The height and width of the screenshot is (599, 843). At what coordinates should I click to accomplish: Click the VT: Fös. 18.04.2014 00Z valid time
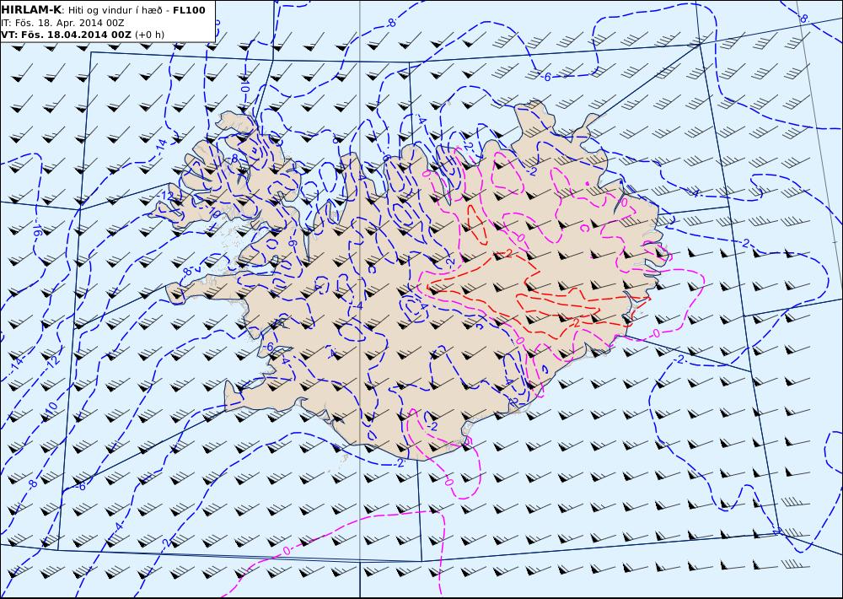pyautogui.click(x=66, y=35)
